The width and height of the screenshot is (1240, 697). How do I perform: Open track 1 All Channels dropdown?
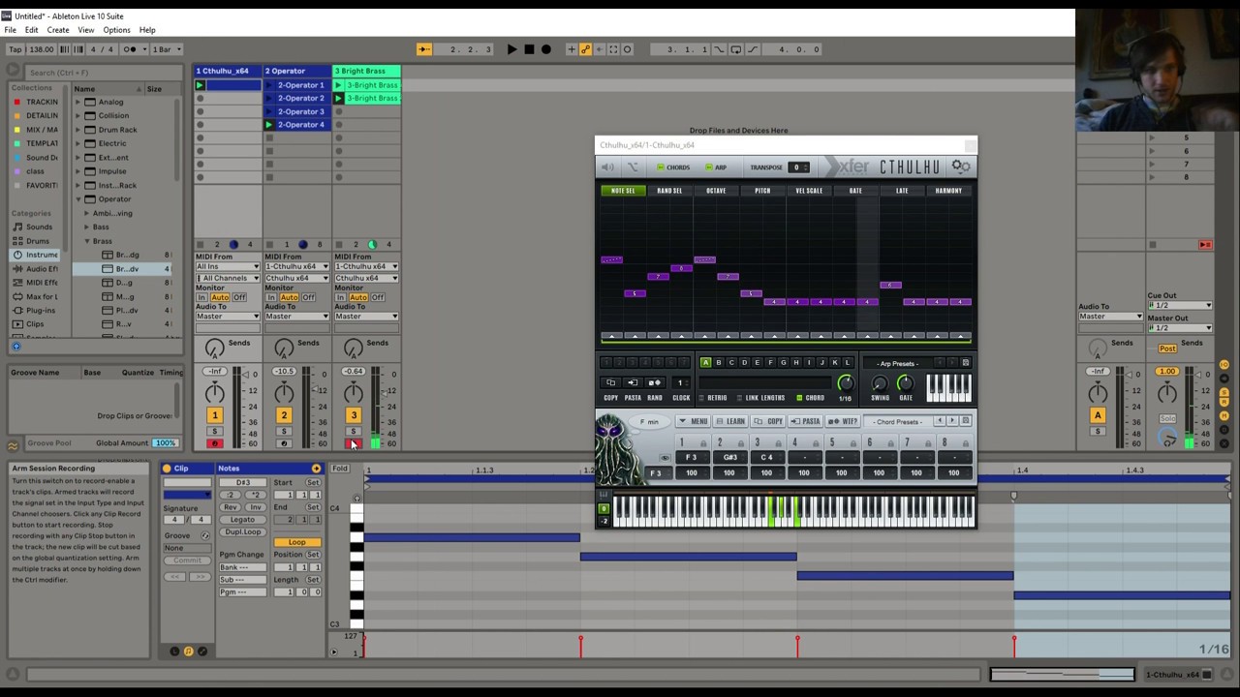pos(228,279)
